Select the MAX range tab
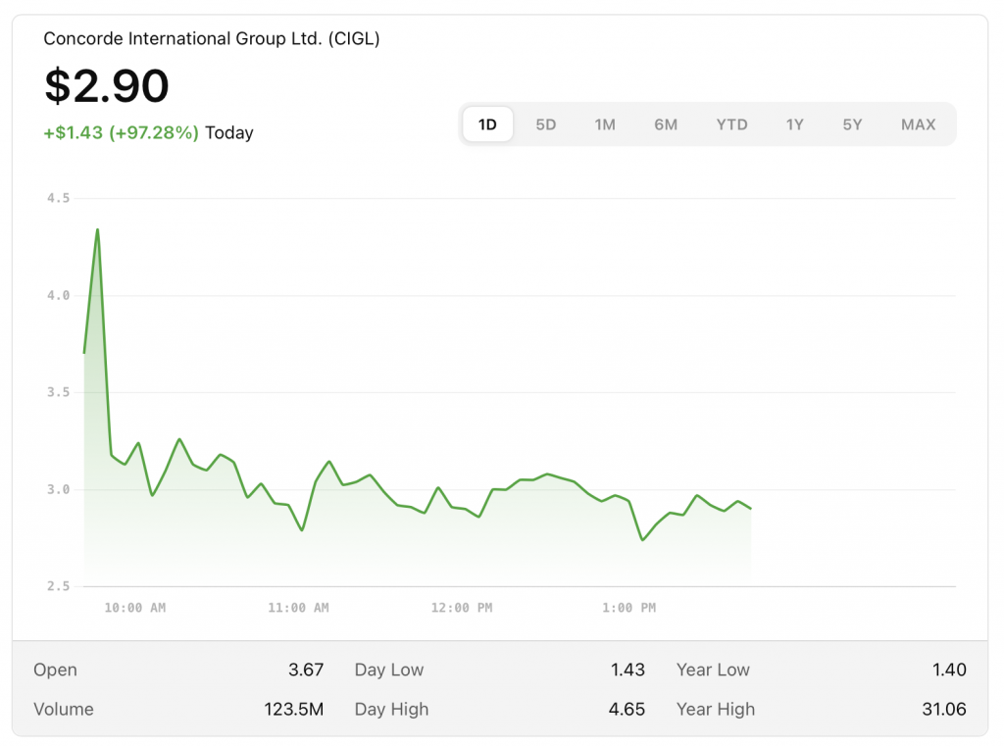The height and width of the screenshot is (747, 1004). [x=918, y=124]
